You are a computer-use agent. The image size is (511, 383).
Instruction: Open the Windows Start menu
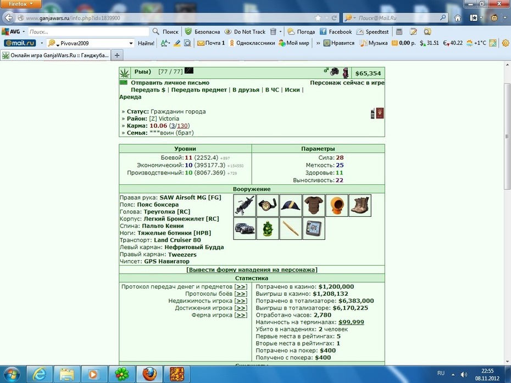(x=12, y=374)
